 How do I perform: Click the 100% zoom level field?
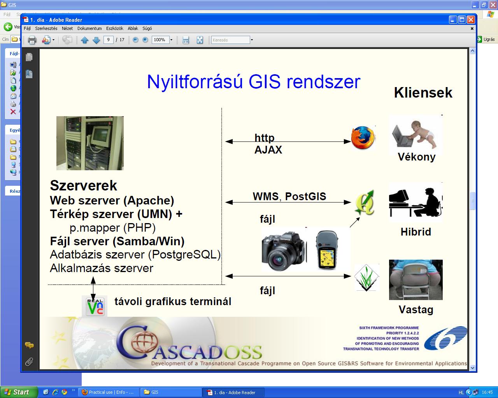(160, 40)
